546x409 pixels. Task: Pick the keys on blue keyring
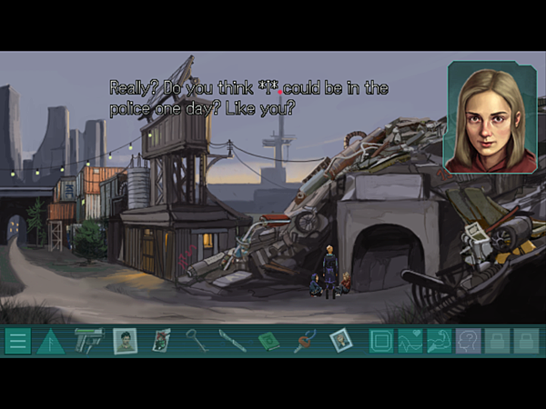click(x=305, y=341)
